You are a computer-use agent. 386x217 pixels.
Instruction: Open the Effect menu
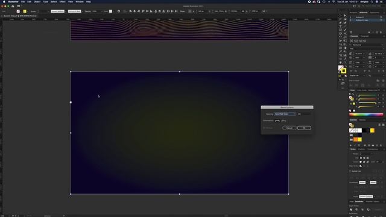pos(62,2)
